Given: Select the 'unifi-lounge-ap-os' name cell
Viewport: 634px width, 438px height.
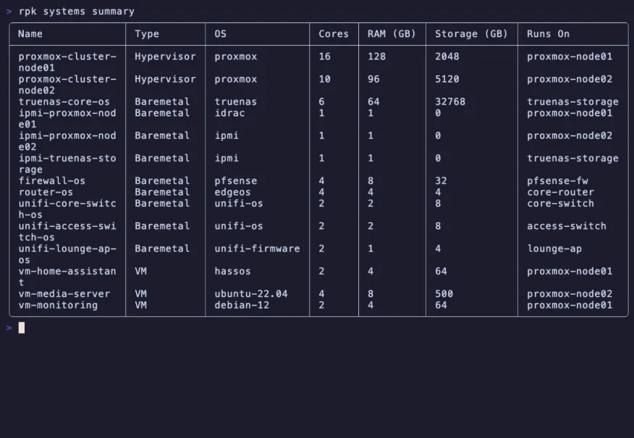Looking at the screenshot, I should click(67, 254).
